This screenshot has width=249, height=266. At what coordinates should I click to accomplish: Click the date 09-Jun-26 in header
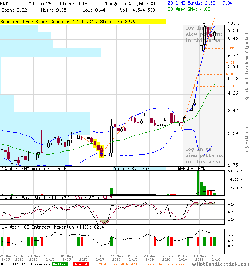click(40, 4)
